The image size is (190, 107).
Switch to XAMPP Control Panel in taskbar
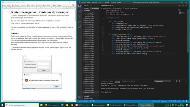coord(82,105)
